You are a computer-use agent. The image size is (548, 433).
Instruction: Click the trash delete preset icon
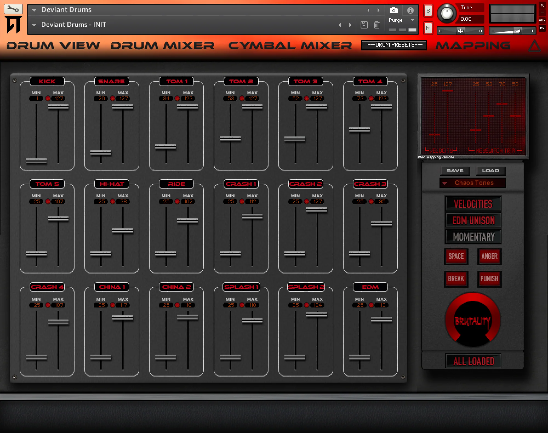[x=377, y=25]
